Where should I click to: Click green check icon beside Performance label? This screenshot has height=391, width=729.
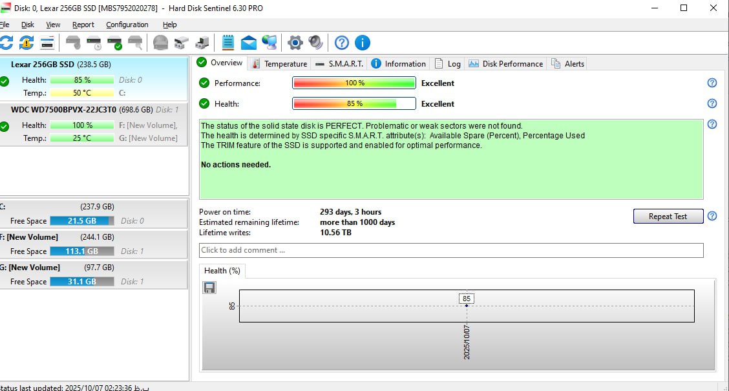click(204, 83)
